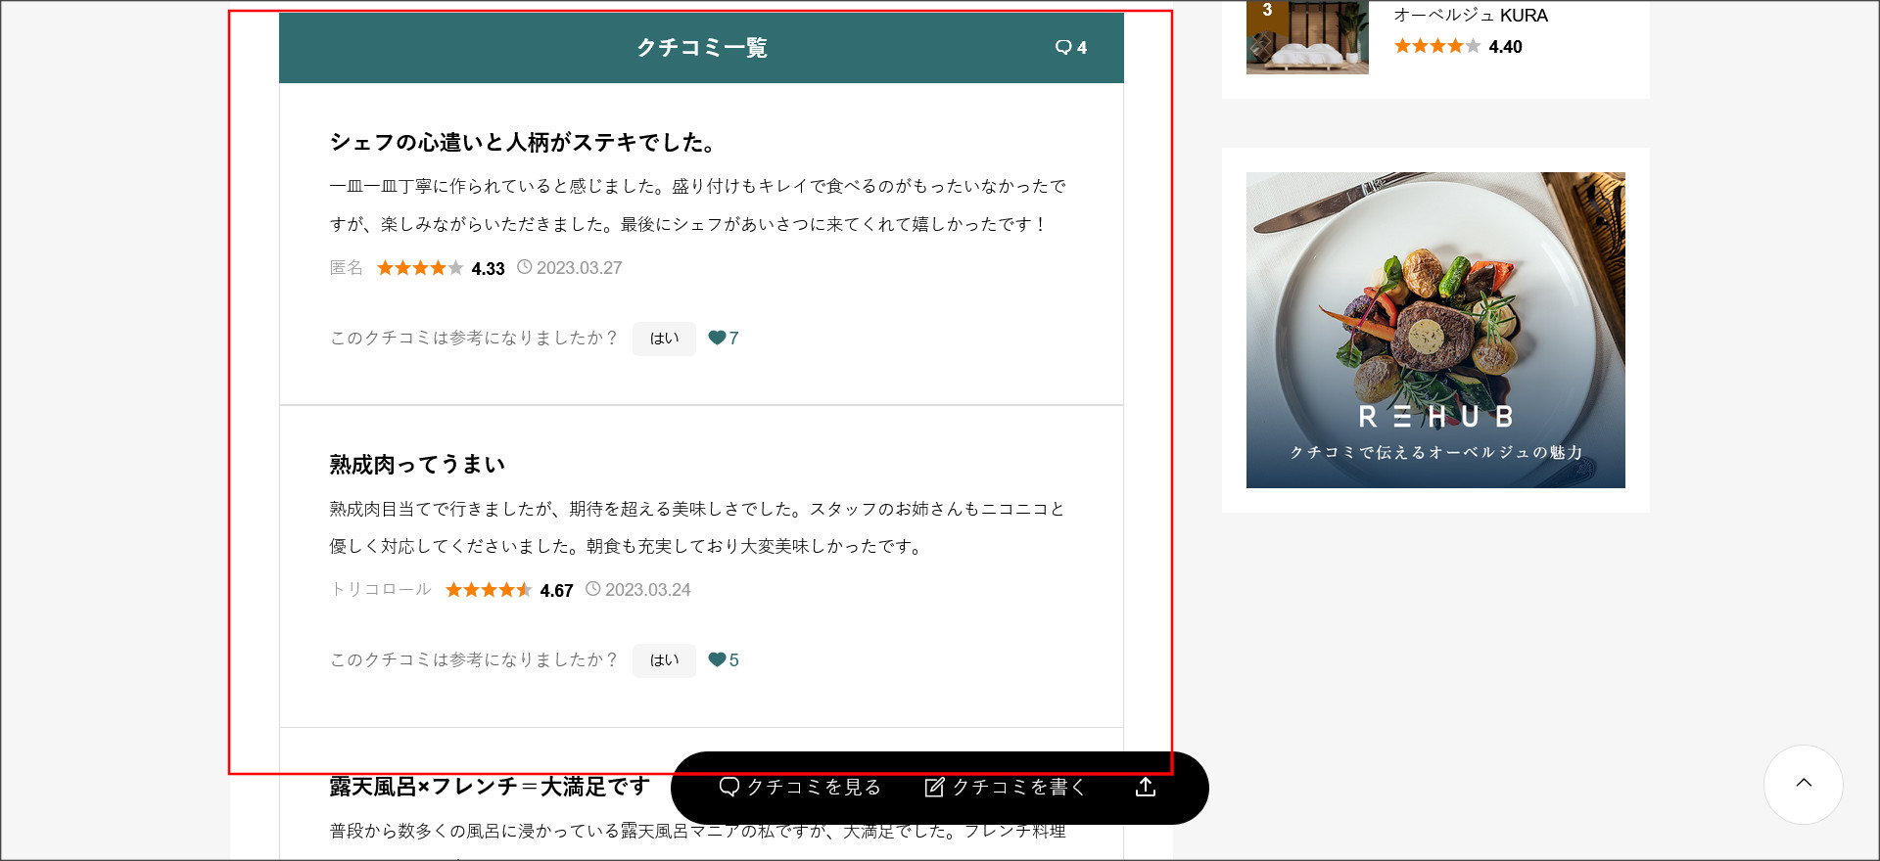This screenshot has width=1880, height=861.
Task: Click the scroll-to-top chevron button
Action: pos(1803,784)
